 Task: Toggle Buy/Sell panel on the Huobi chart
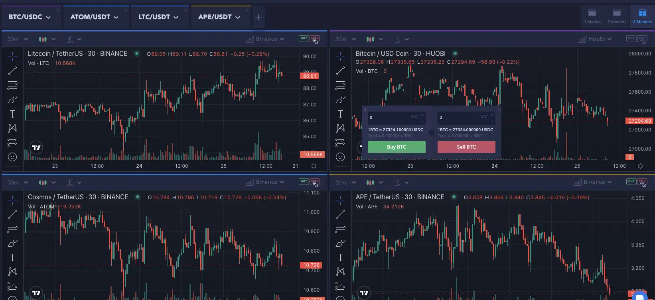(x=637, y=39)
